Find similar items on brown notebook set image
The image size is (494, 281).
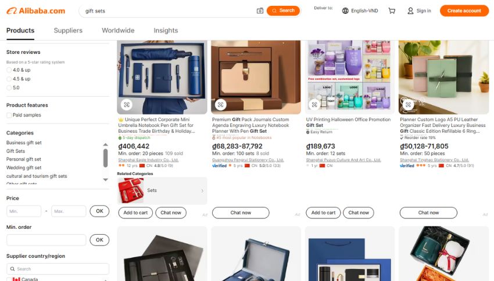pos(220,104)
